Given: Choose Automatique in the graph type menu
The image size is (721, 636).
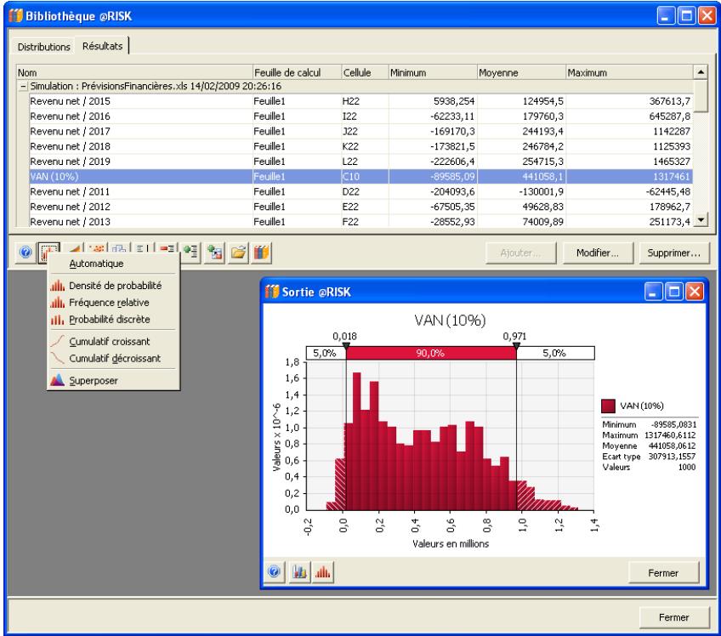Looking at the screenshot, I should (x=96, y=264).
